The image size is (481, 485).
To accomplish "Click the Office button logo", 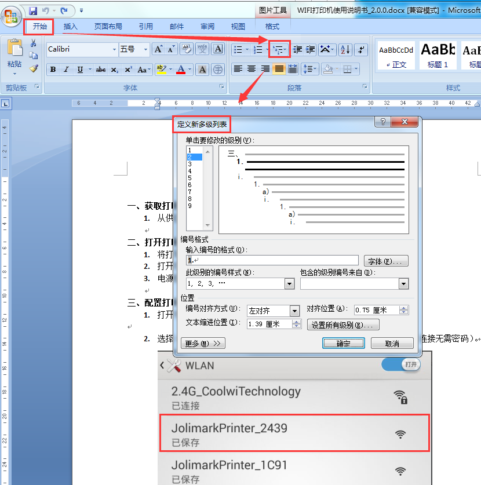I will 11,16.
